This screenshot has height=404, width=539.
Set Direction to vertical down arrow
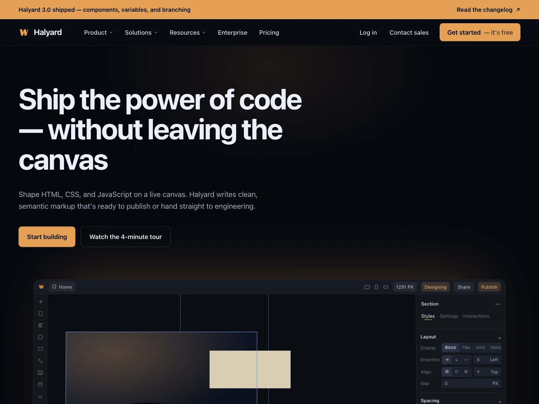click(x=456, y=360)
